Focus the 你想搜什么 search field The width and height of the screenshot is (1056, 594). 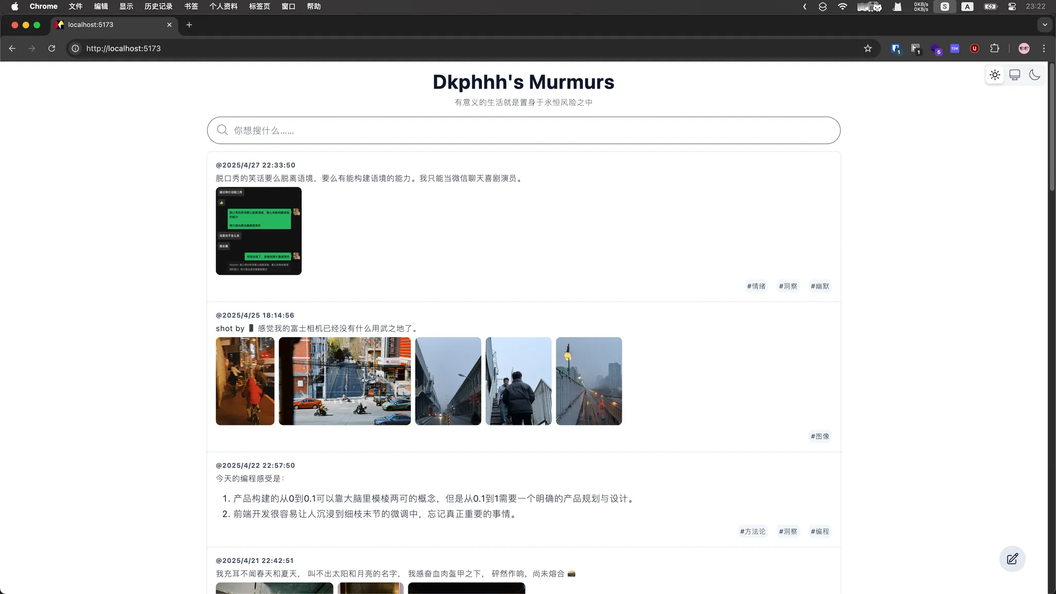point(523,130)
